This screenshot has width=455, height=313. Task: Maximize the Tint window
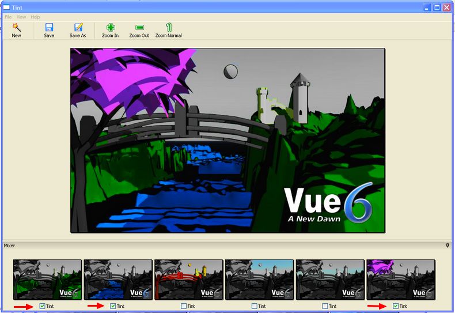[x=437, y=7]
